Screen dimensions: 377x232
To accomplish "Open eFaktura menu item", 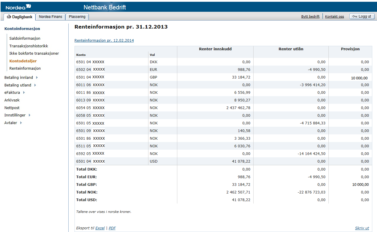I will tap(12, 93).
